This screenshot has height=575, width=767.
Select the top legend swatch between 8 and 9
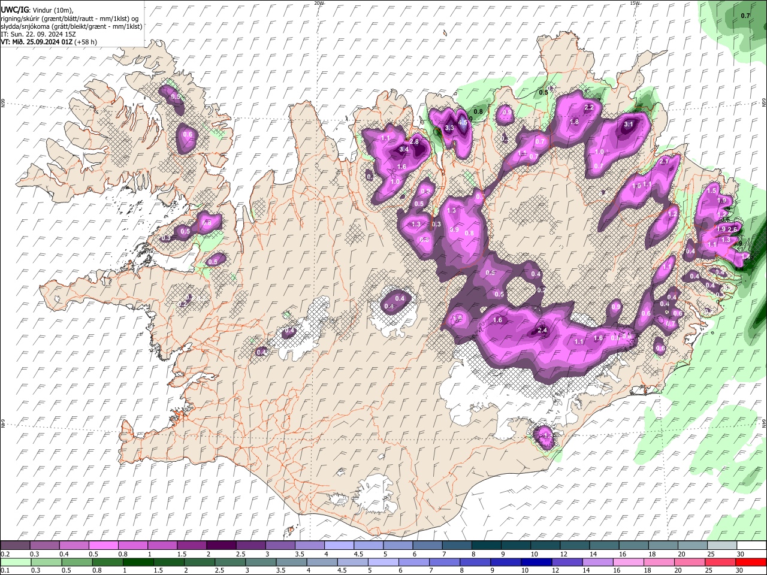tap(486, 546)
